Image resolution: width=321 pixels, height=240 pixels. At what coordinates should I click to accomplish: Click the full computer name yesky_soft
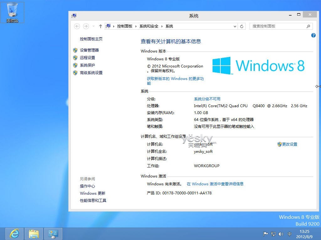coord(203,152)
